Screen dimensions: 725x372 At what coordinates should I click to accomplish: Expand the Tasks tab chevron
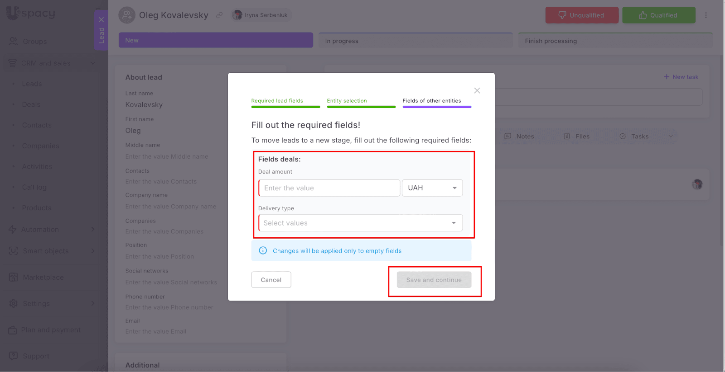(x=671, y=136)
